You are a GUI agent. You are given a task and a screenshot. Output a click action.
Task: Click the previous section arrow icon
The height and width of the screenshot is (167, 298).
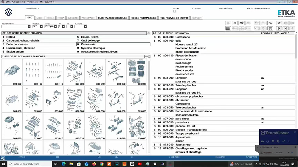pyautogui.click(x=285, y=28)
